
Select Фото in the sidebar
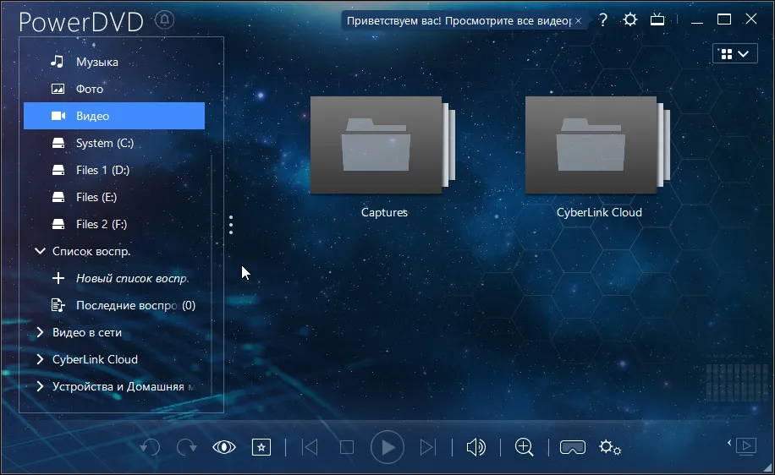coord(114,89)
